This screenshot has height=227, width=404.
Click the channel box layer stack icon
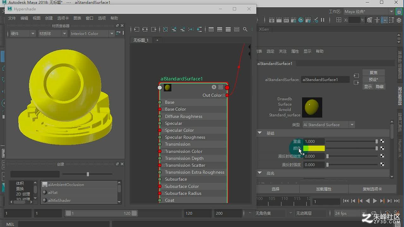(x=400, y=20)
